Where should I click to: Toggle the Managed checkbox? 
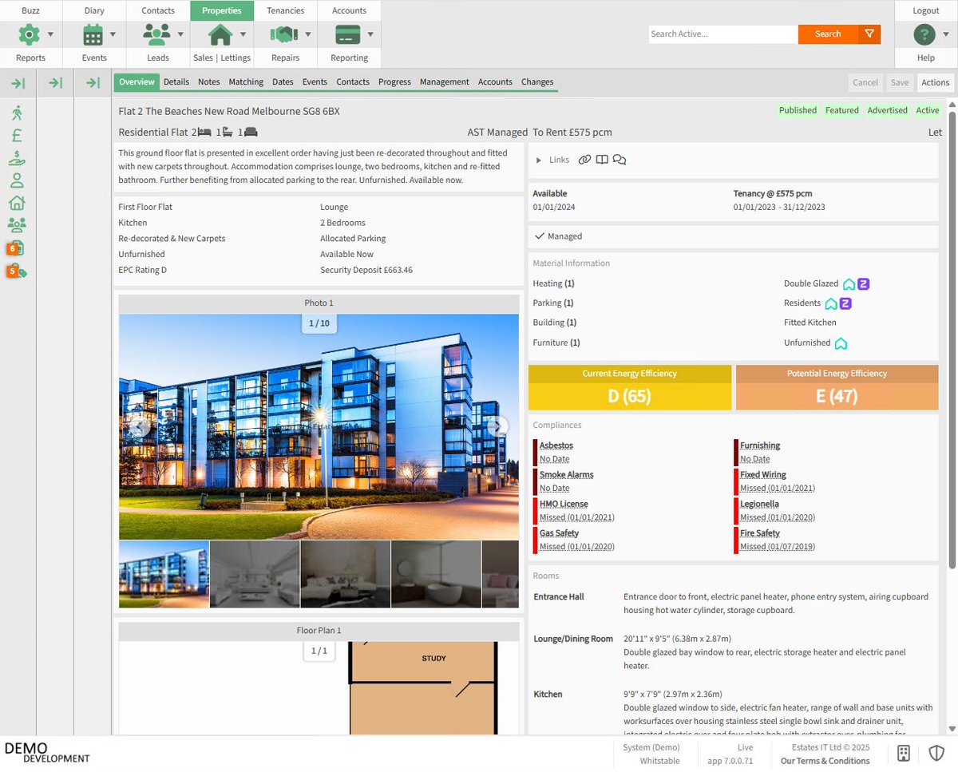point(540,236)
